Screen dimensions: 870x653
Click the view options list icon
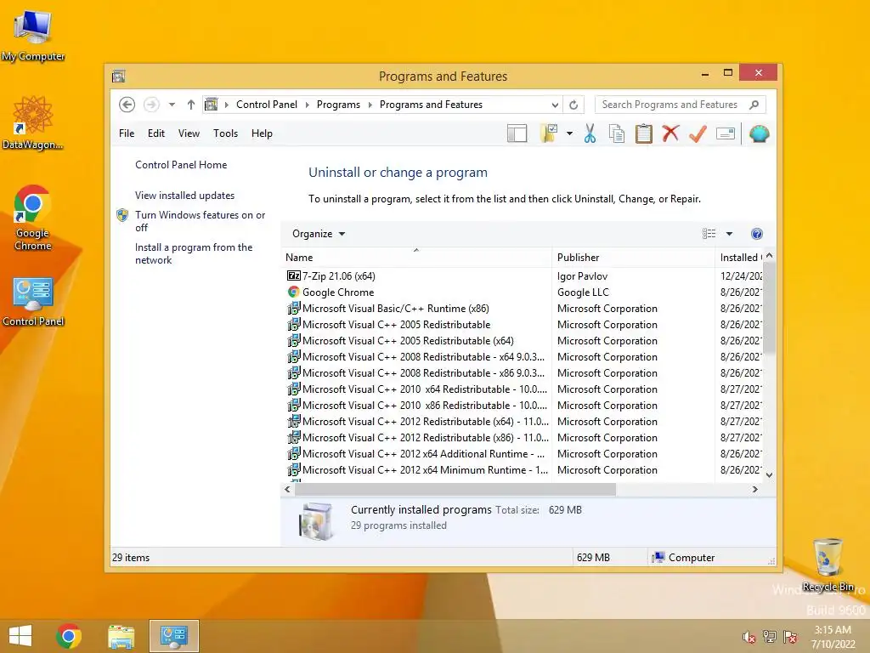(x=709, y=234)
